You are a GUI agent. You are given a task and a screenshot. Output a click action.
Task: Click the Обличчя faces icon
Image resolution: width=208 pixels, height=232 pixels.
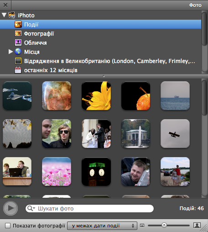[18, 42]
